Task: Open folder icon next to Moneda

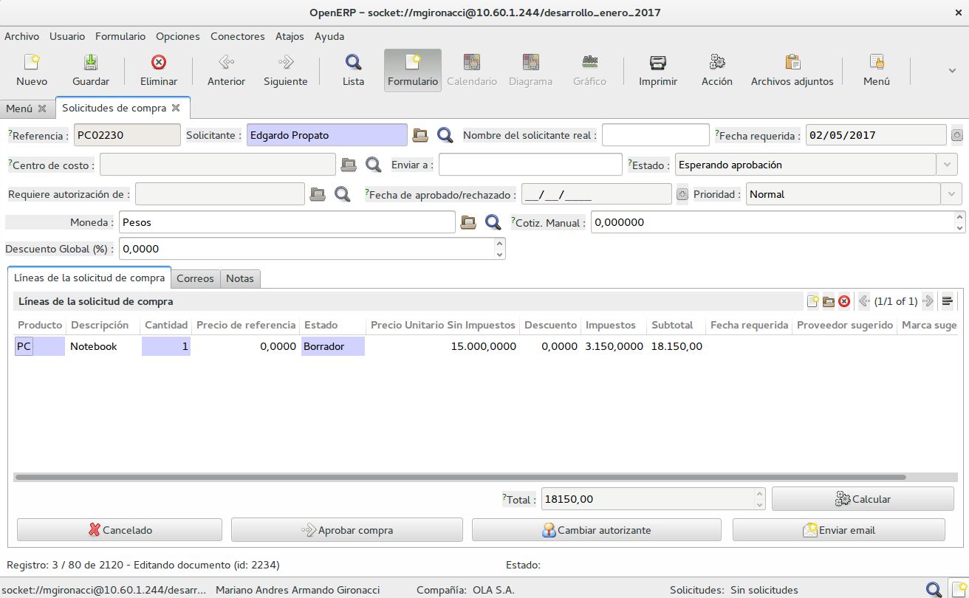Action: pyautogui.click(x=468, y=222)
